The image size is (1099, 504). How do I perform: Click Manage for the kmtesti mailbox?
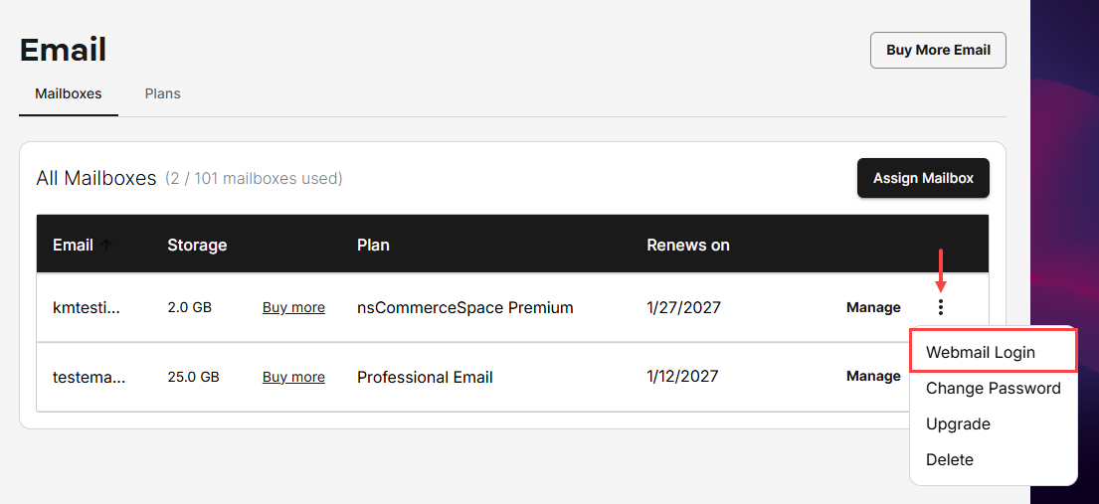pyautogui.click(x=873, y=307)
